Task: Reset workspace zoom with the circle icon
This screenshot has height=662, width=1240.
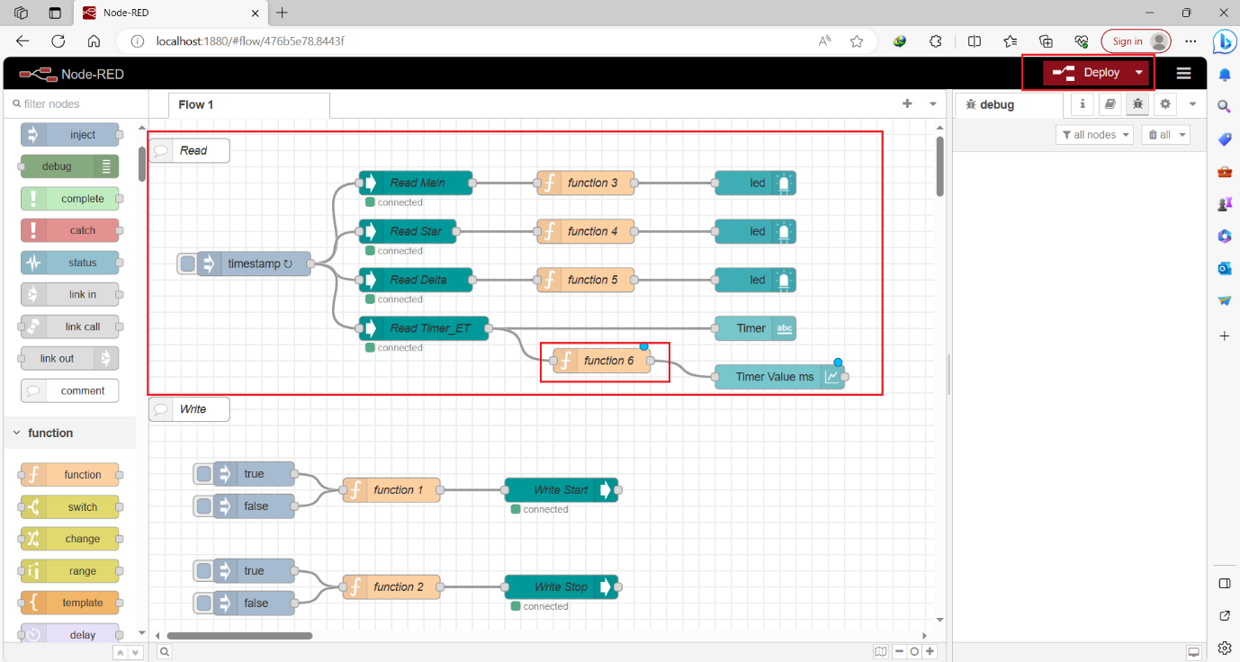Action: click(914, 650)
